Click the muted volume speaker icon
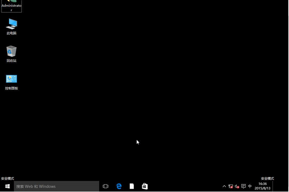The image size is (289, 192). point(237,186)
